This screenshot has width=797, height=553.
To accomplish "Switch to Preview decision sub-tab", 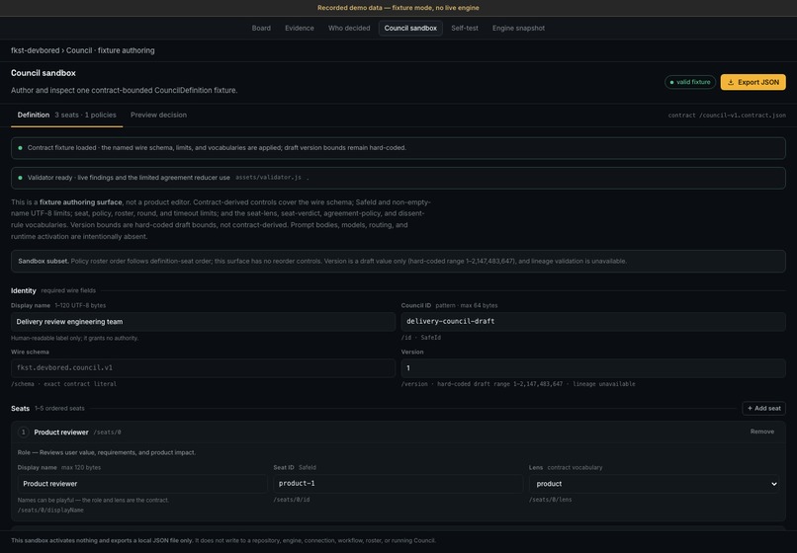I will (x=158, y=116).
